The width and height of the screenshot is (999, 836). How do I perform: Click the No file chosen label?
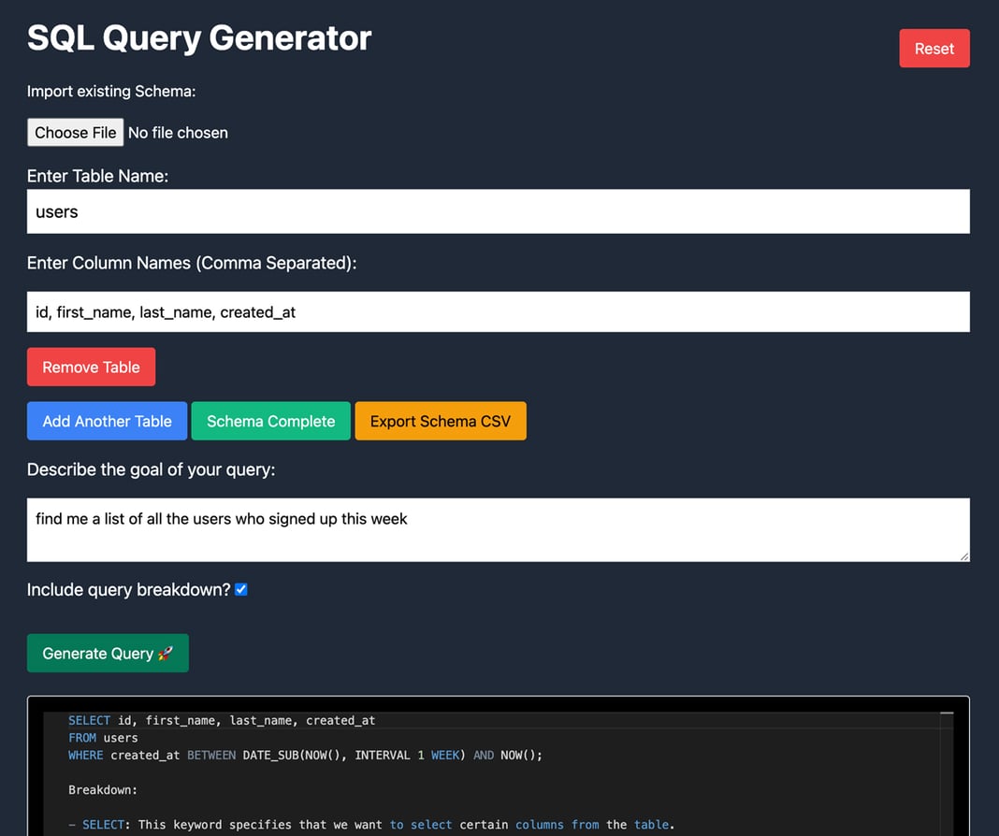pos(178,132)
